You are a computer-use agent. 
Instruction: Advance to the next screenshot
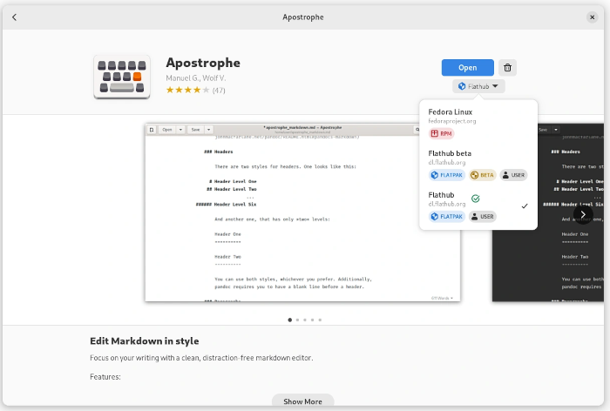pos(583,214)
